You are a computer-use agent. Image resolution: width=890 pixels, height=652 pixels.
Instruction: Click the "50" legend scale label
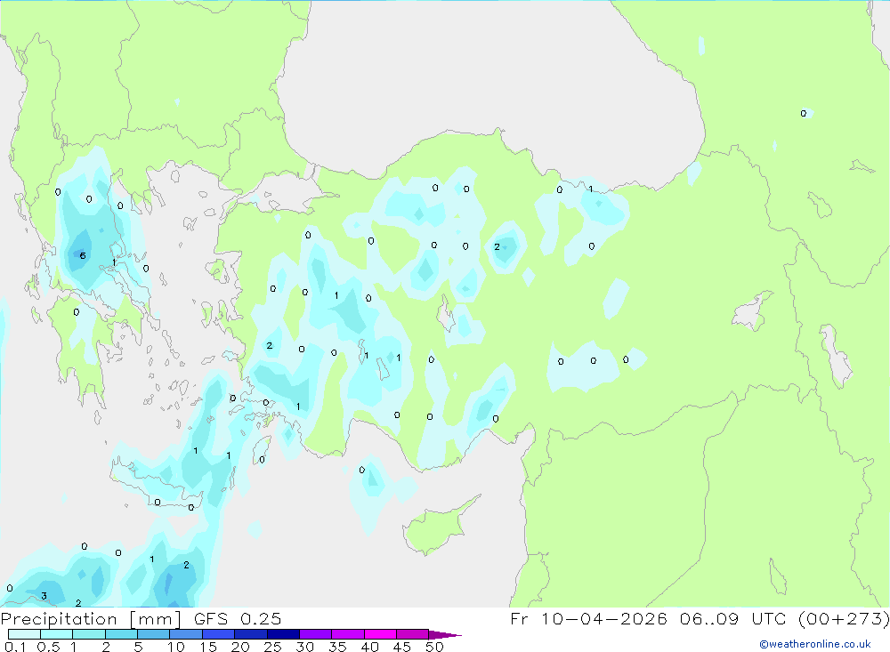(434, 647)
